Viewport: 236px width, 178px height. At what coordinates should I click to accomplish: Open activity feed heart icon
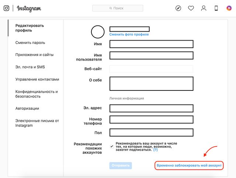click(191, 8)
